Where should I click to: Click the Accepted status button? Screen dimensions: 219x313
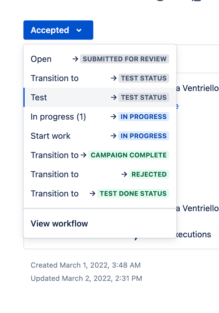click(50, 30)
